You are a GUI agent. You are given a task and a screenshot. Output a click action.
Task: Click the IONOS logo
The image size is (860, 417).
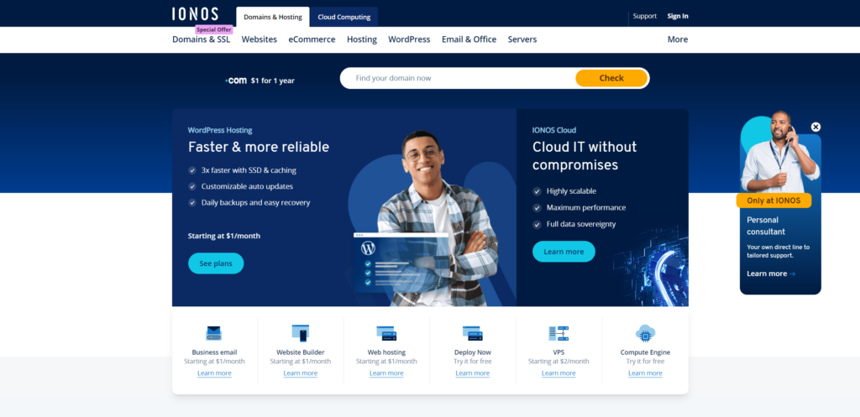point(195,14)
